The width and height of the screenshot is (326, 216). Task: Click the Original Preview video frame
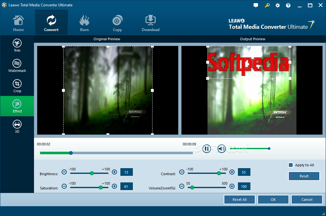pos(108,90)
